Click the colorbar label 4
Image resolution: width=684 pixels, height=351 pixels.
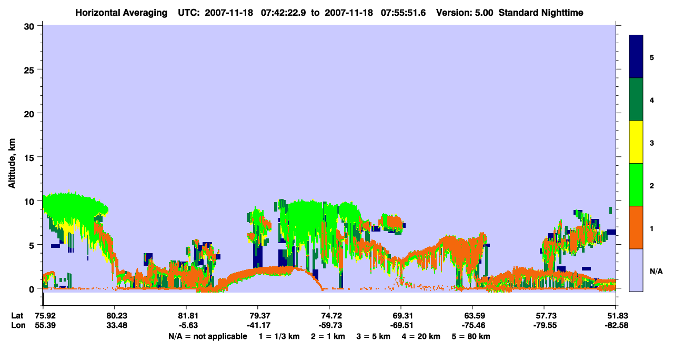point(651,99)
